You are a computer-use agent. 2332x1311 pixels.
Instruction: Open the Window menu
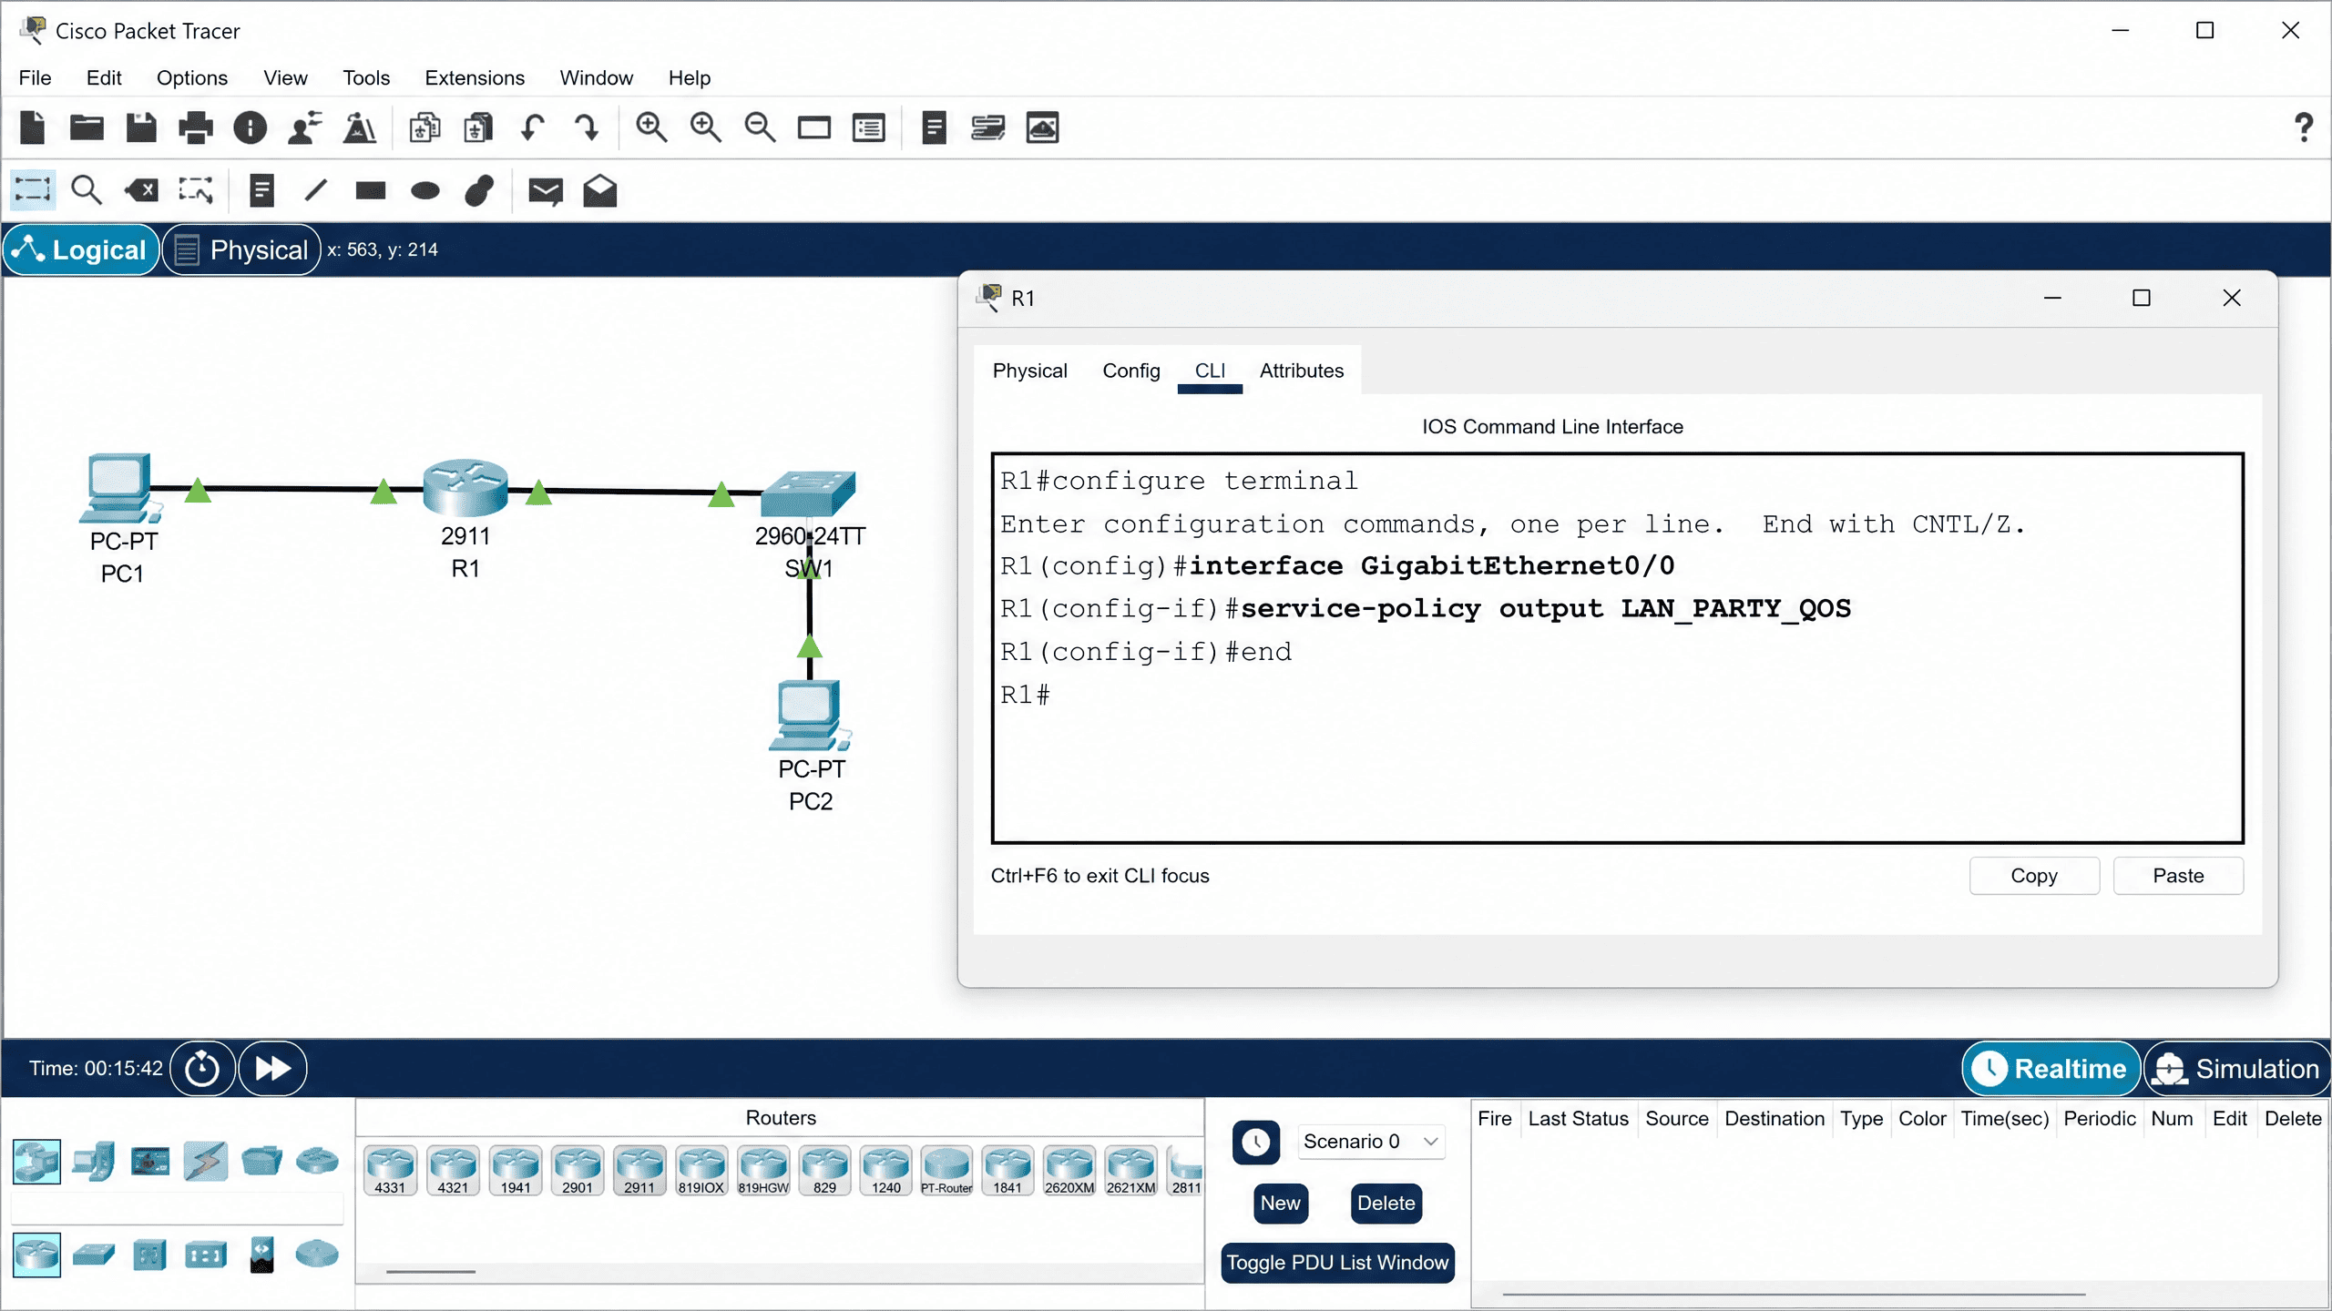coord(597,77)
